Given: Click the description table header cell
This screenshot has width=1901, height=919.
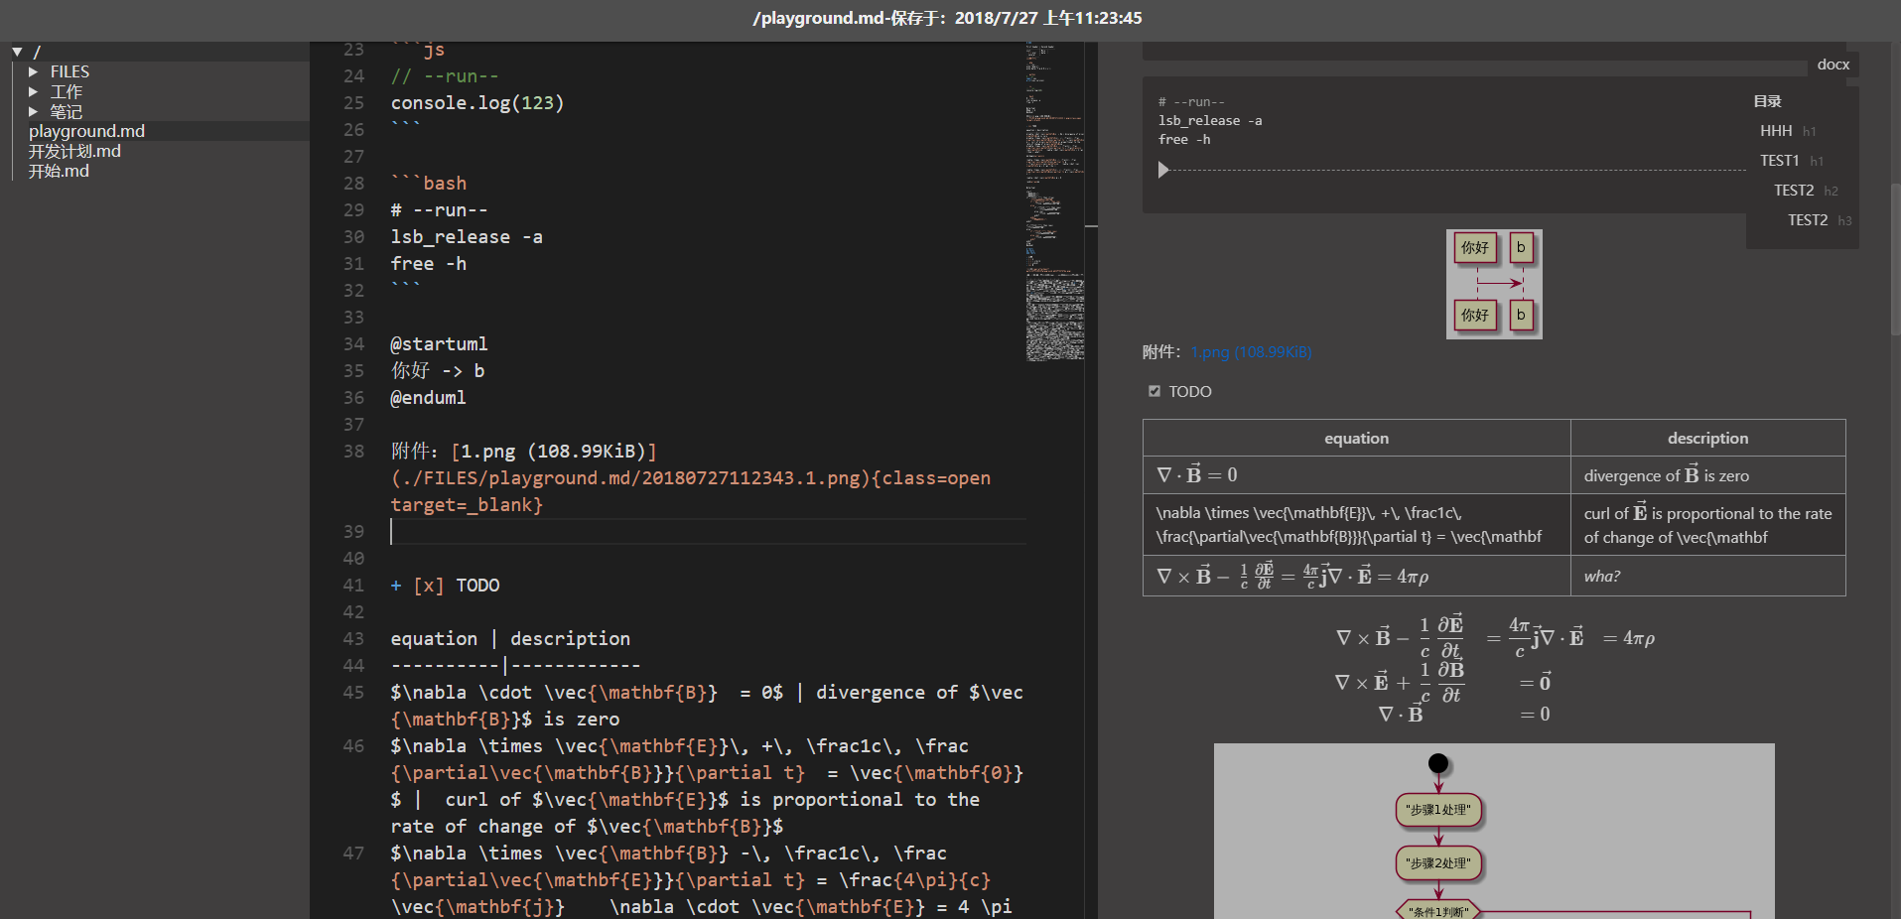Looking at the screenshot, I should pyautogui.click(x=1707, y=438).
